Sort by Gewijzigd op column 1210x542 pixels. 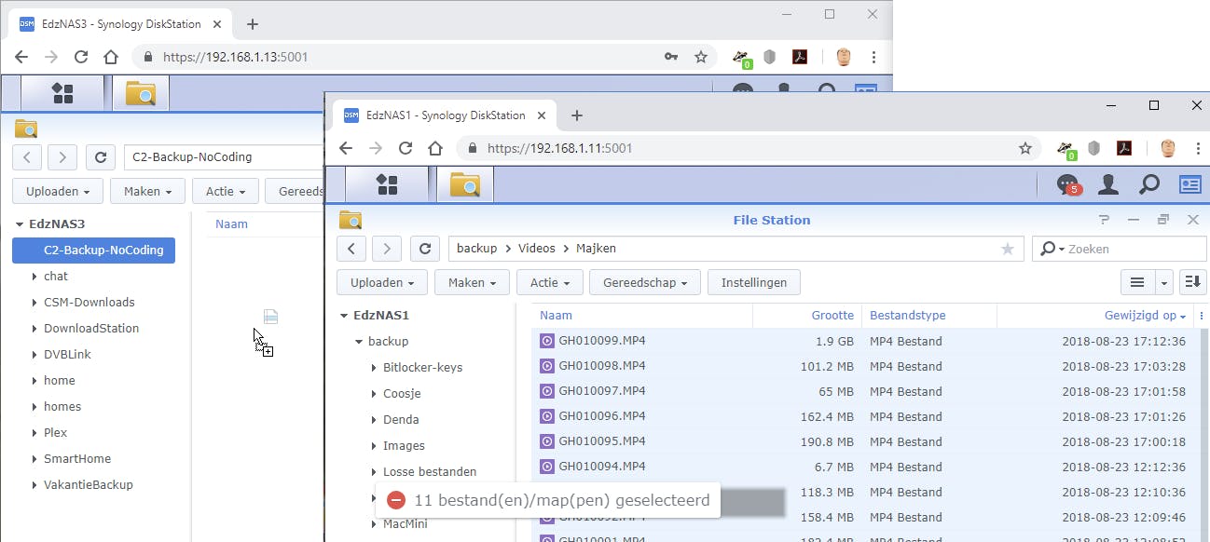tap(1096, 316)
